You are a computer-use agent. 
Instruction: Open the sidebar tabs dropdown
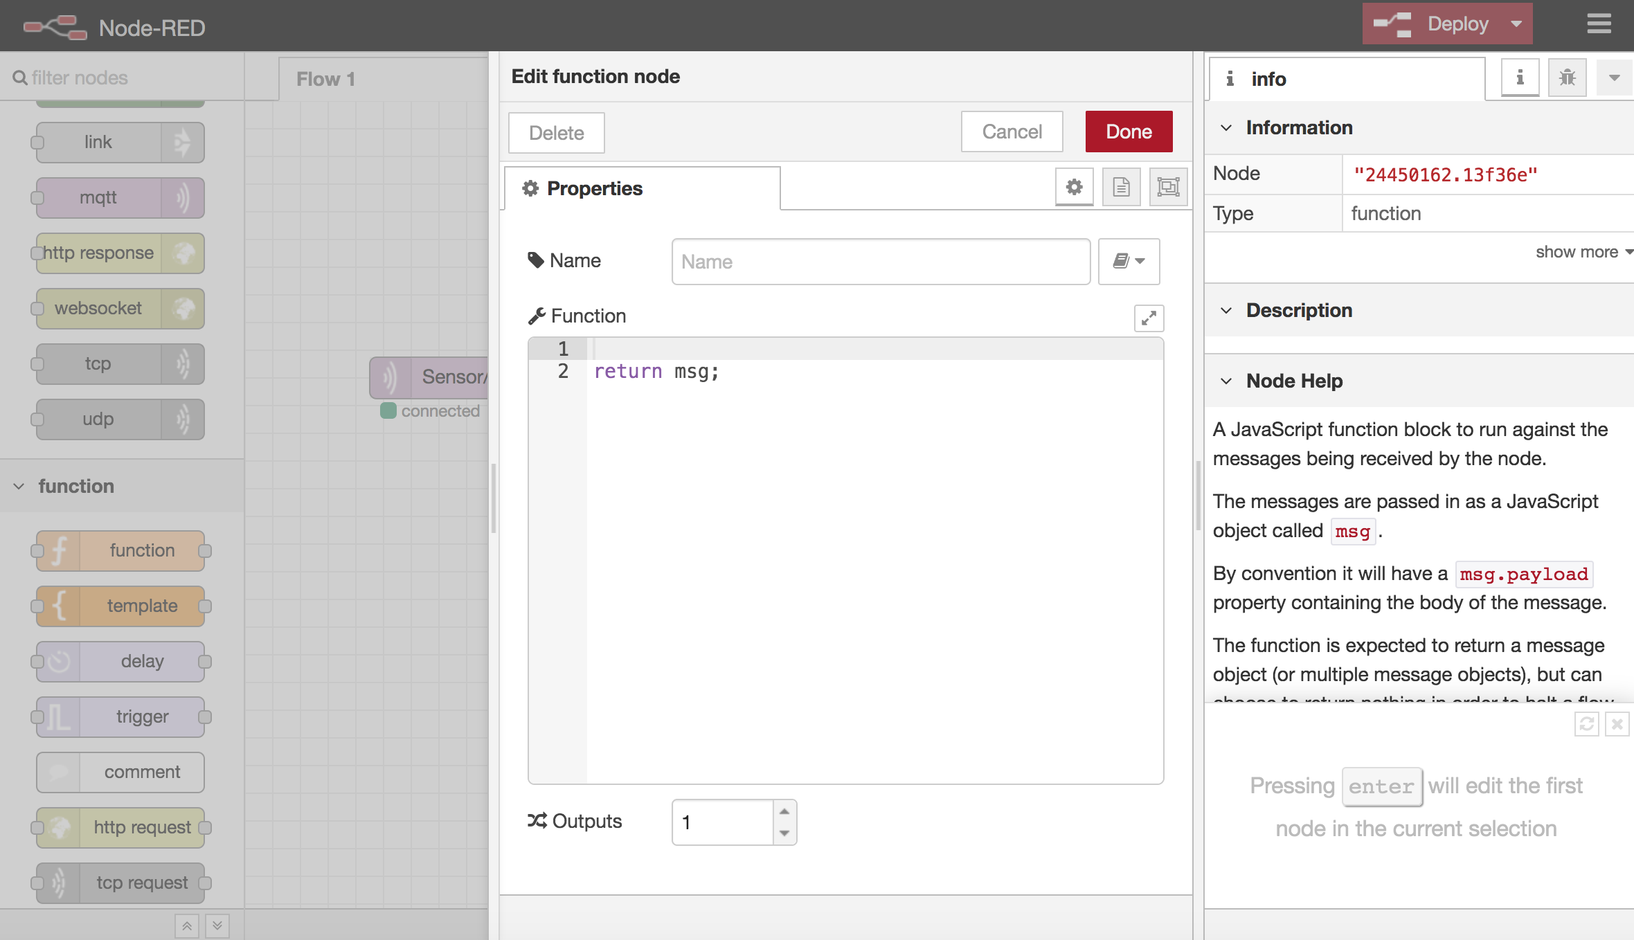coord(1614,78)
